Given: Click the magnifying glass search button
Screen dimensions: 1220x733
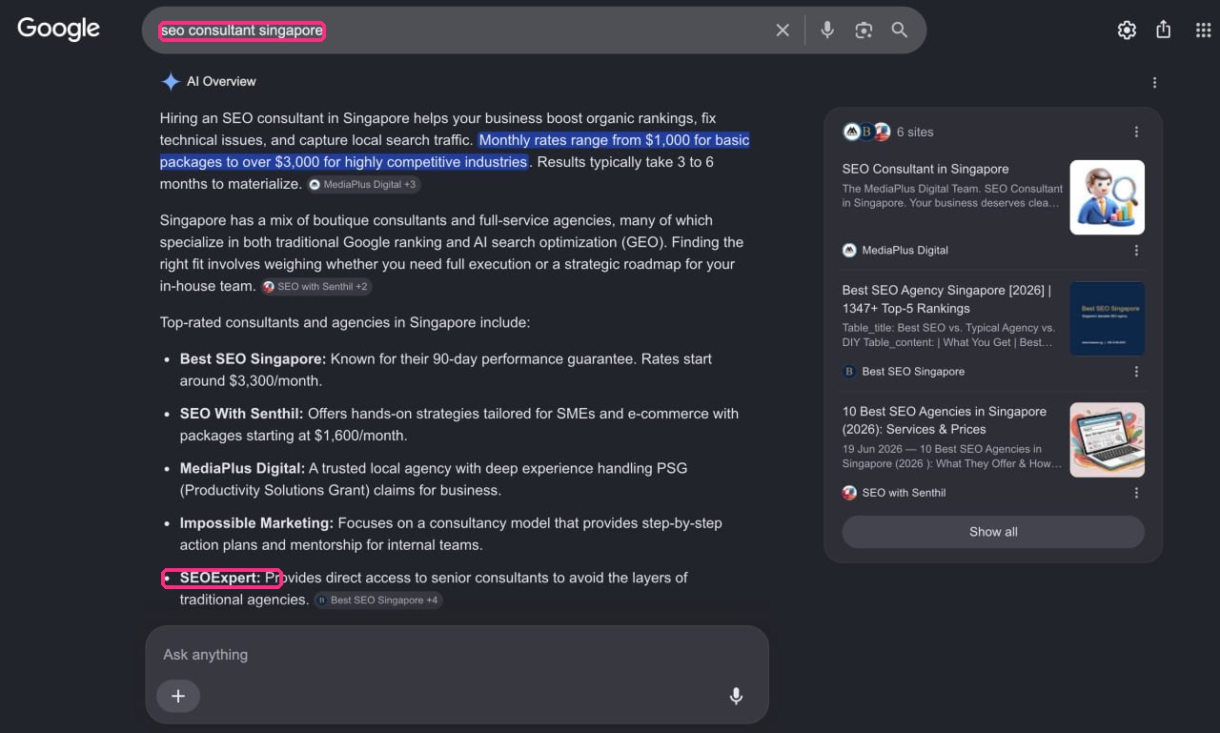Looking at the screenshot, I should click(x=900, y=31).
